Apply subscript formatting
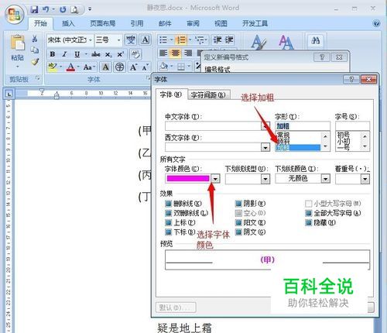Screen dimensions: 387x333 coord(108,54)
